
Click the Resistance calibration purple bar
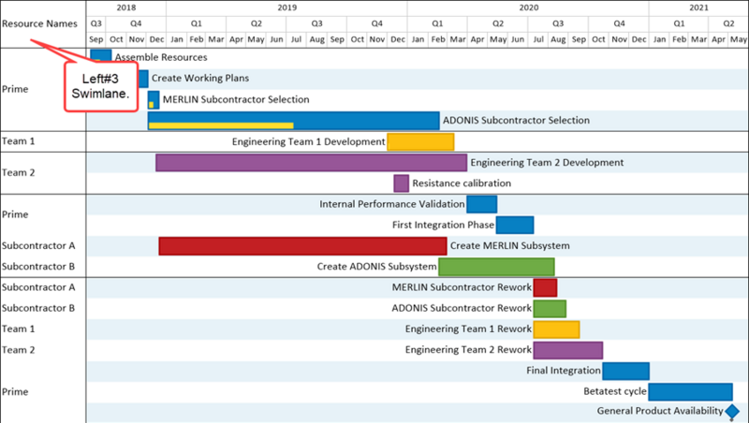402,183
